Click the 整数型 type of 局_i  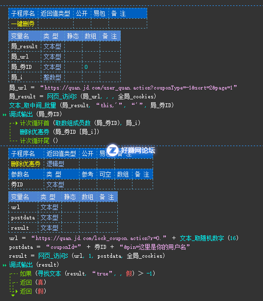[x=53, y=77]
